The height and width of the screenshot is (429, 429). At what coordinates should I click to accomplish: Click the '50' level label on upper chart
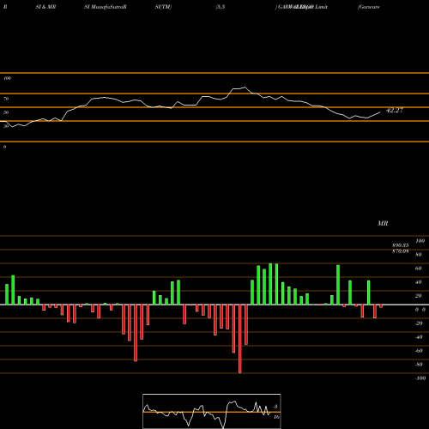click(6, 112)
